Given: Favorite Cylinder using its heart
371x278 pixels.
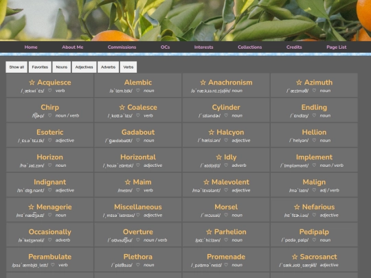Looking at the screenshot, I should tap(226, 115).
